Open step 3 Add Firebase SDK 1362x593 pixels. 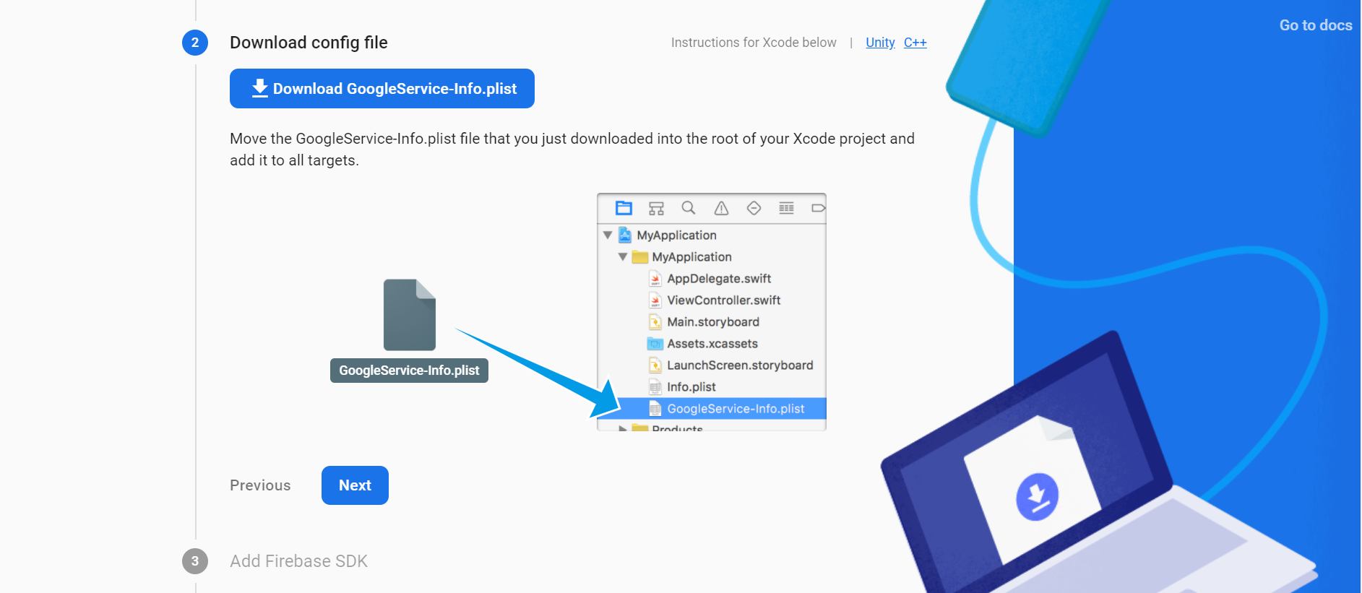298,561
